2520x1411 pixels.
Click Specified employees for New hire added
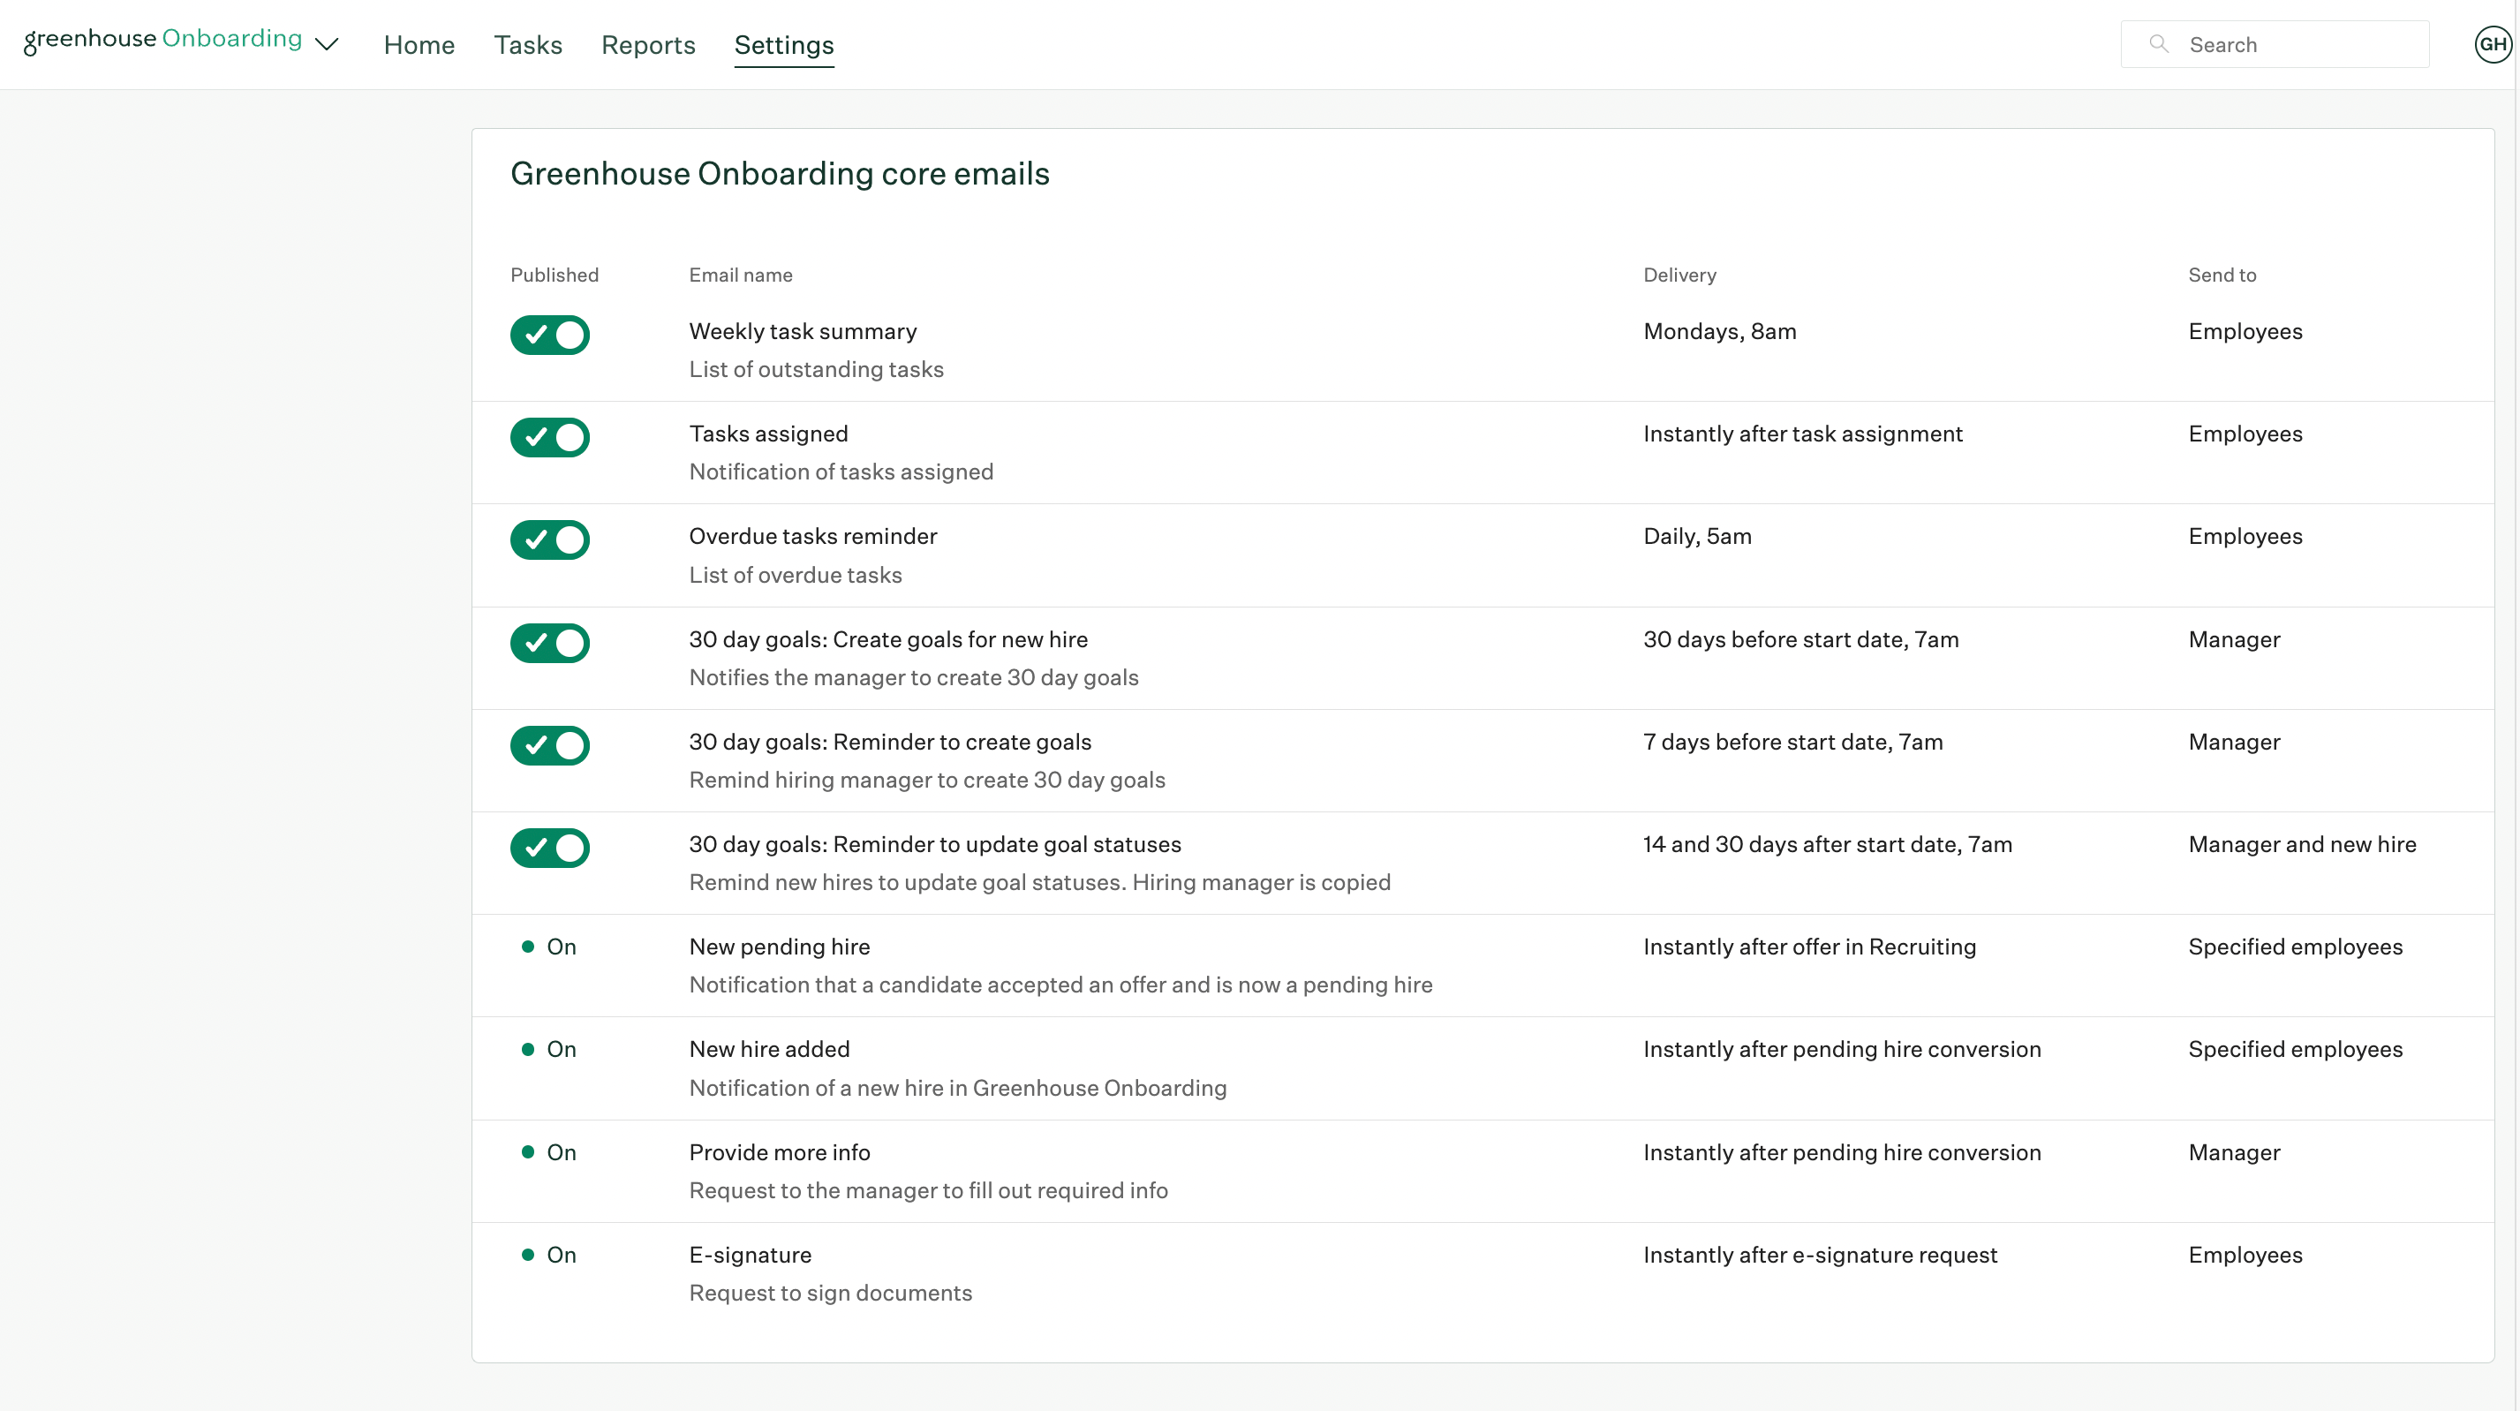2295,1050
